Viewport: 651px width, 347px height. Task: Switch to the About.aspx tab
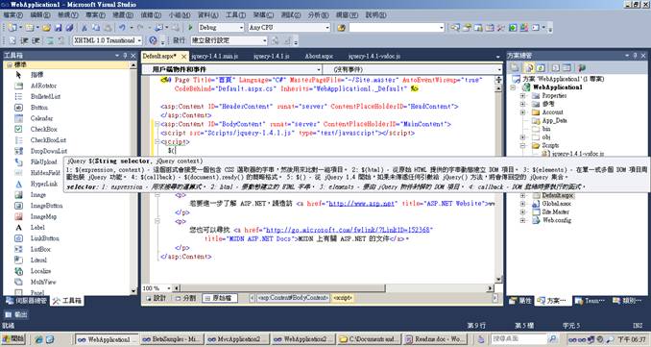319,56
